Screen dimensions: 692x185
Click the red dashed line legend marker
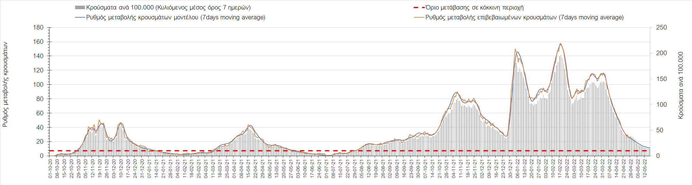pyautogui.click(x=419, y=8)
